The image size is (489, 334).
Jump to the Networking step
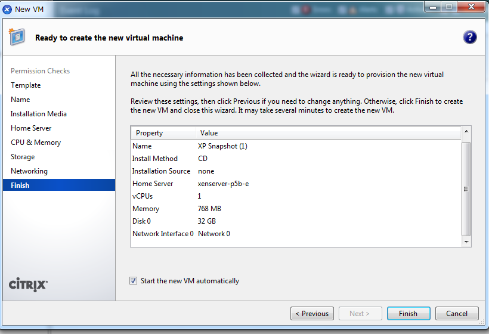[x=29, y=171]
